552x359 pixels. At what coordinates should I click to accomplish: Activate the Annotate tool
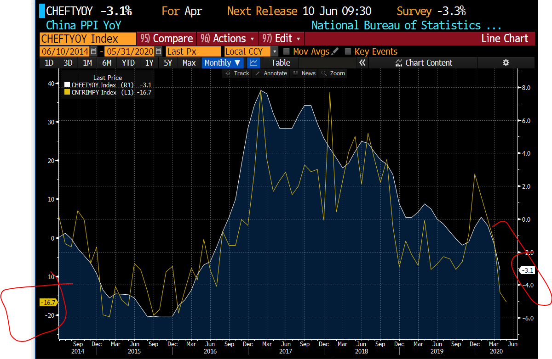[x=271, y=73]
